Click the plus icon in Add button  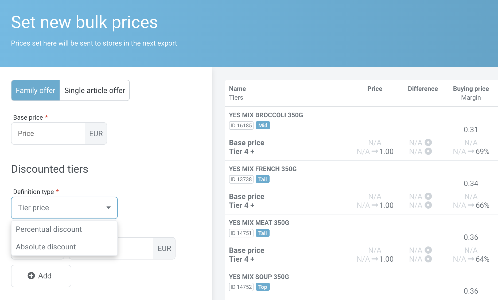[31, 276]
